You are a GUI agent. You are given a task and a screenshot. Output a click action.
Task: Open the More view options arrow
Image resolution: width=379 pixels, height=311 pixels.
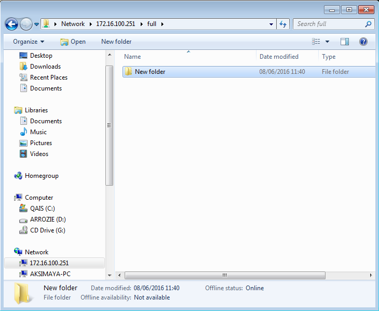327,42
